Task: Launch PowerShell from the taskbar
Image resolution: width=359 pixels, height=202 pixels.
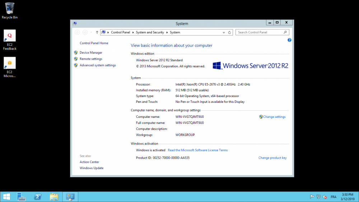Action: tap(38, 197)
